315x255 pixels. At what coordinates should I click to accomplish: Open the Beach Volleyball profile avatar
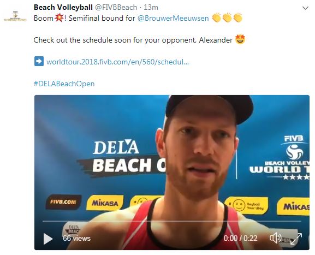15,16
